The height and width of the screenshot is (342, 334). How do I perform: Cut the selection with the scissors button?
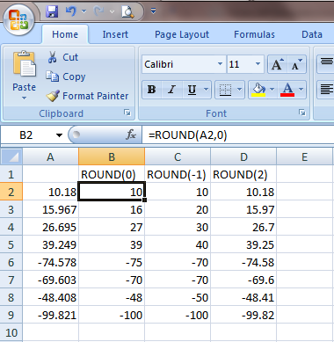click(x=63, y=57)
